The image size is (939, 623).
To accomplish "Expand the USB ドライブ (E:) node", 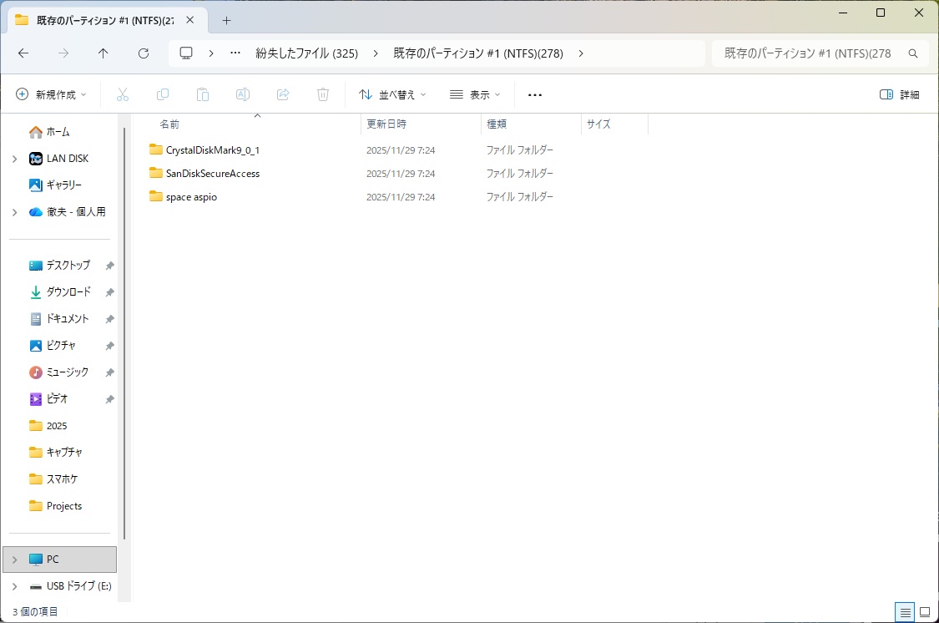I will coord(14,586).
